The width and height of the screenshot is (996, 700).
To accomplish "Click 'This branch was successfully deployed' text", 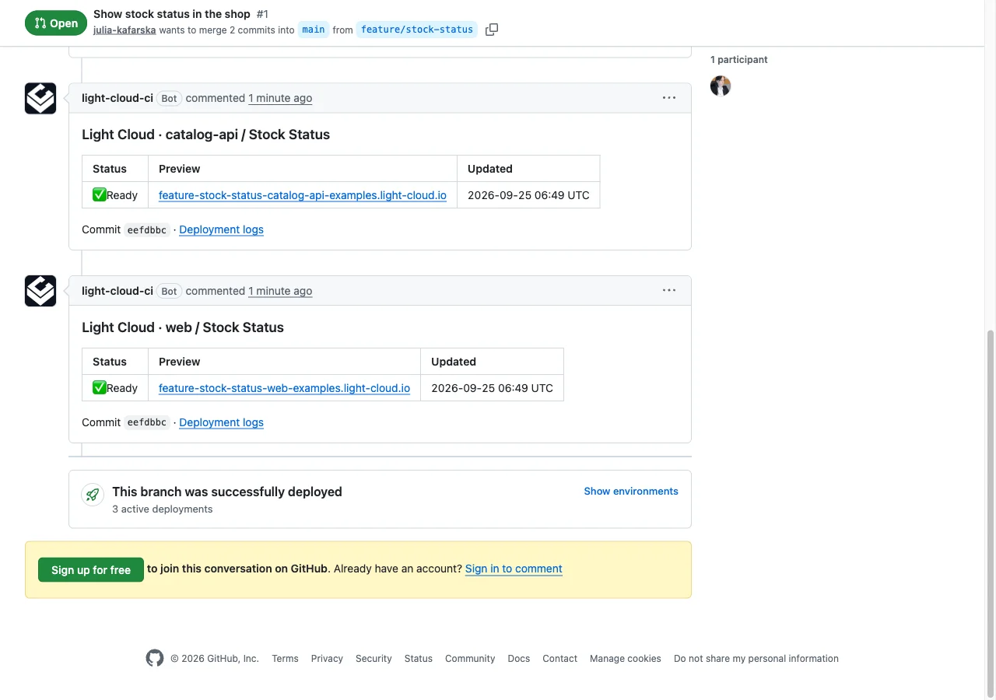I will (227, 492).
